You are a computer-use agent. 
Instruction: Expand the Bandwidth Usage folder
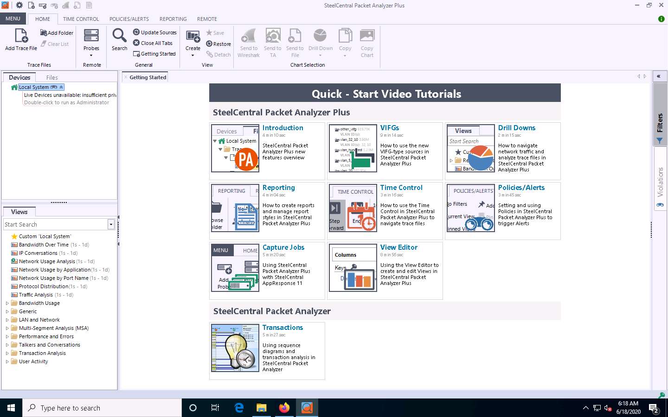tap(7, 303)
